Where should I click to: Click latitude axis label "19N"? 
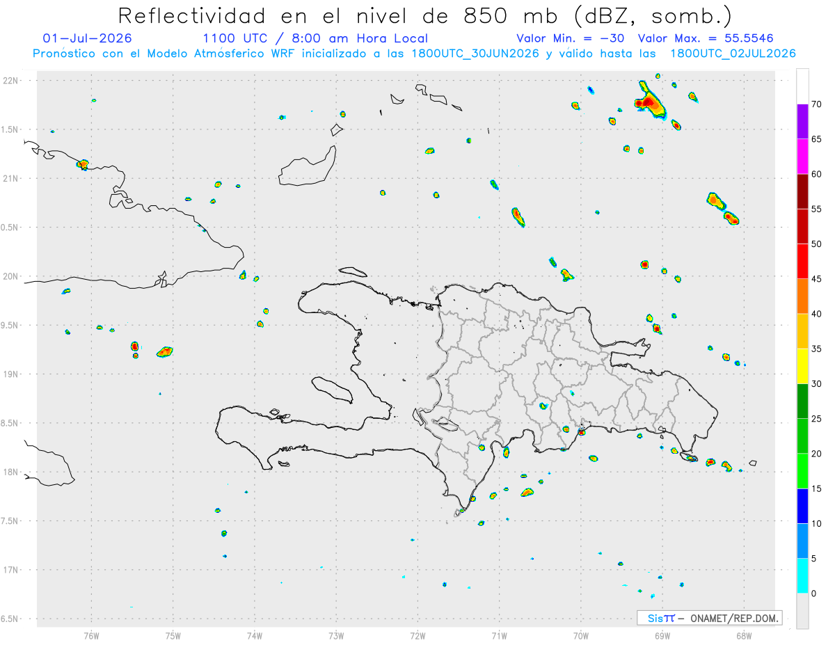coord(10,374)
